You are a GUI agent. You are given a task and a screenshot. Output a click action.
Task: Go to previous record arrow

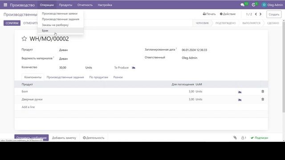point(256,14)
